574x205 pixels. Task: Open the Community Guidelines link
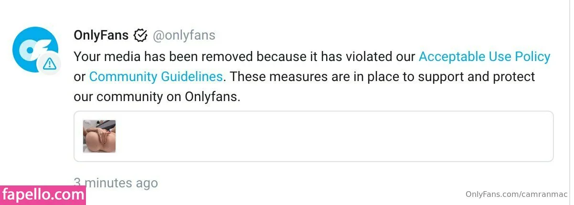(156, 76)
